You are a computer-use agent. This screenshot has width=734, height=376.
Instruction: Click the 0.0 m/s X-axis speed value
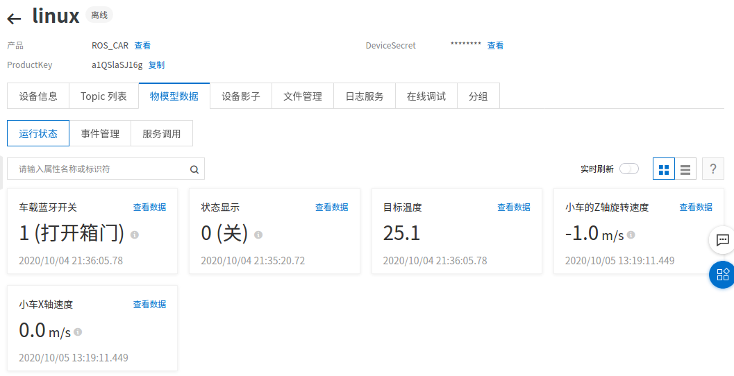coord(45,330)
